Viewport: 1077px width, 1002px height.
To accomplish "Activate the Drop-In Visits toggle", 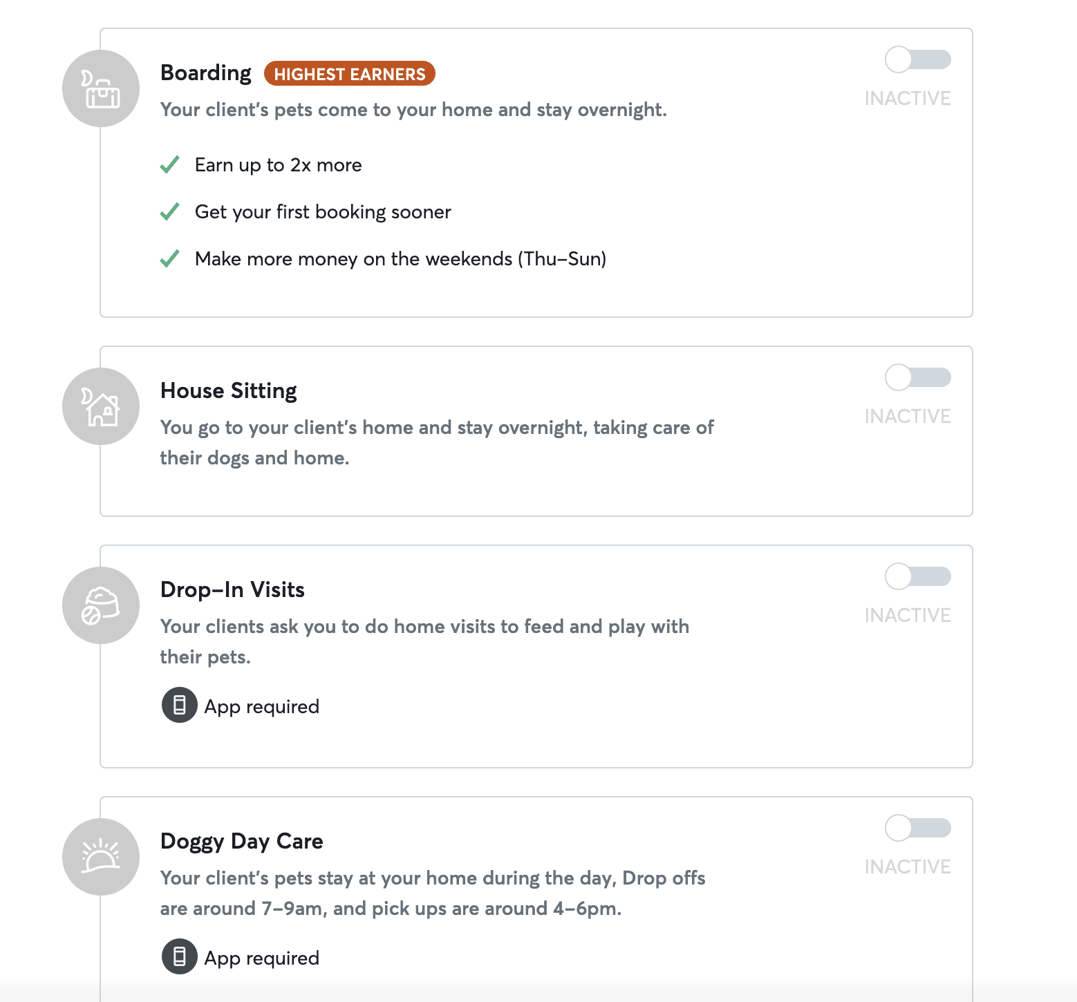I will coord(917,576).
